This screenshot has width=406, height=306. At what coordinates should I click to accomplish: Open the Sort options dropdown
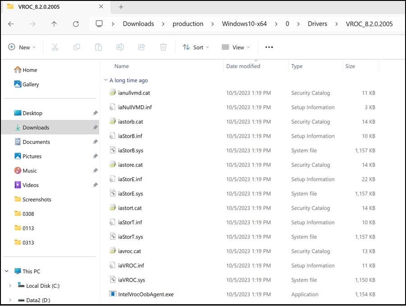tap(195, 47)
